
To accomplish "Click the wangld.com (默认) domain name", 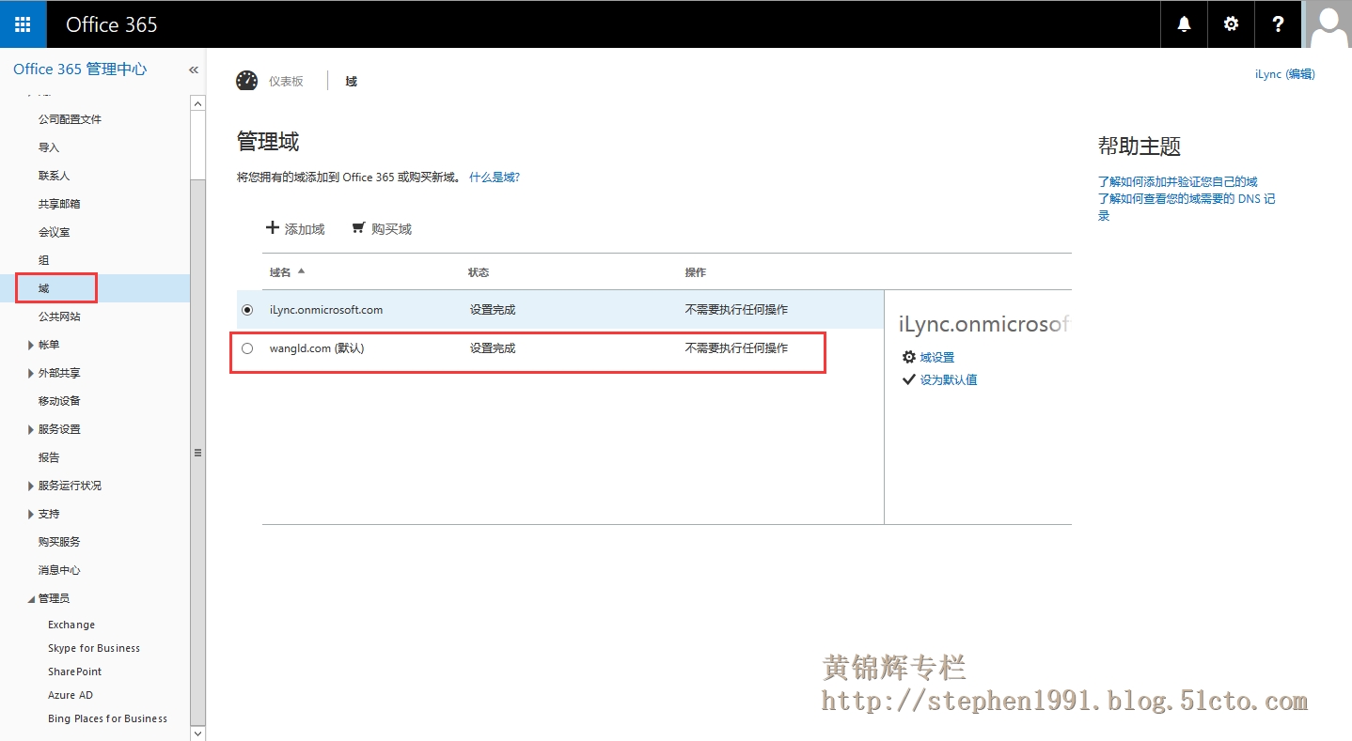I will pyautogui.click(x=317, y=348).
